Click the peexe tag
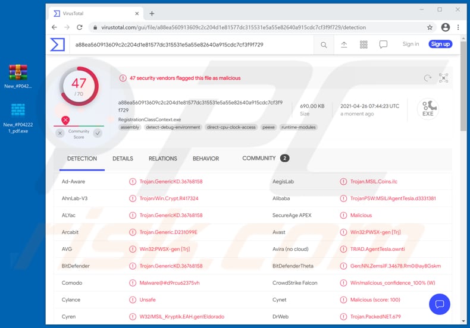470x328 pixels. click(x=268, y=127)
